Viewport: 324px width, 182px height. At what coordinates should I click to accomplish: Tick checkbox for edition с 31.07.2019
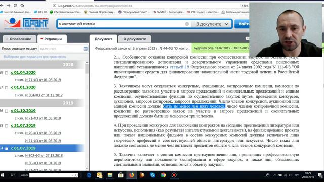7,126
